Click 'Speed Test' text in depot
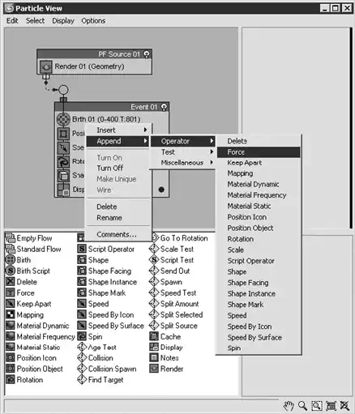Screen dimensions: 355x414 coord(178,292)
